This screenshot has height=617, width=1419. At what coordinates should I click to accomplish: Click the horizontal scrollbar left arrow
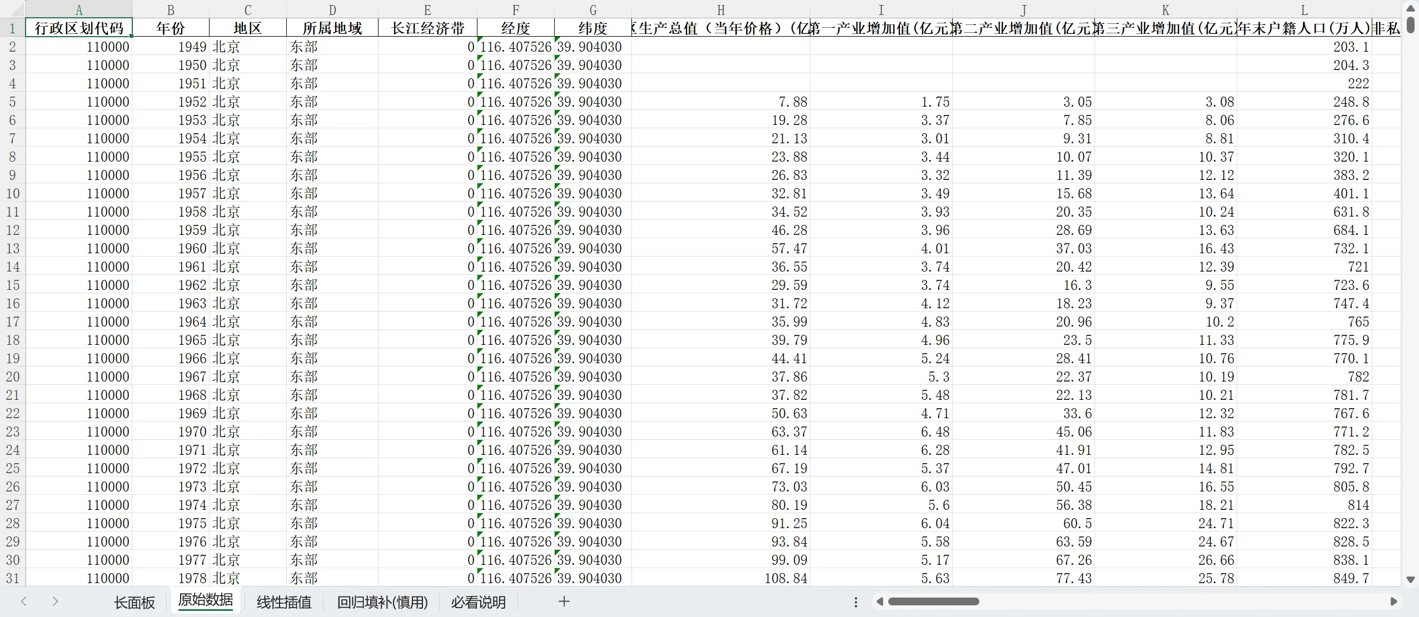880,601
